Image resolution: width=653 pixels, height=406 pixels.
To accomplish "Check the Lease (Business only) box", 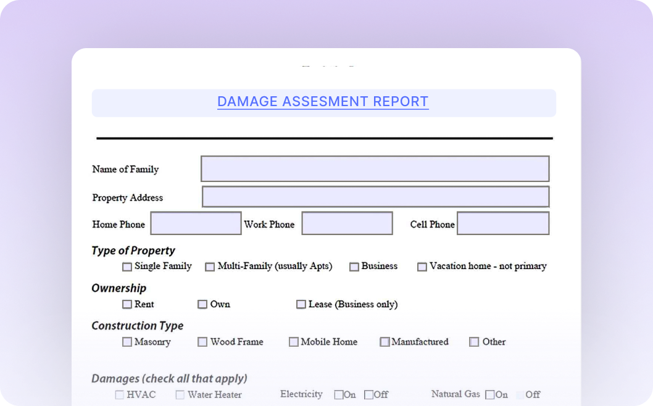I will [x=301, y=304].
